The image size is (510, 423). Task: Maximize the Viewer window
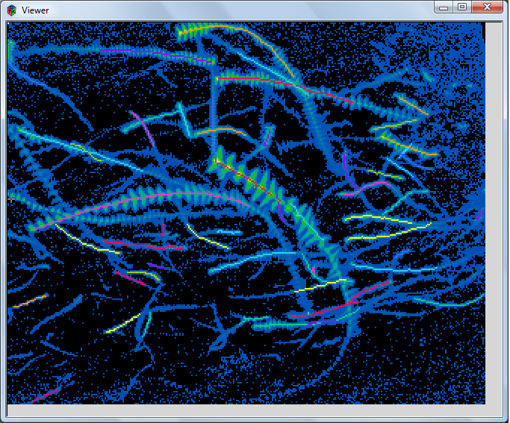pos(462,7)
